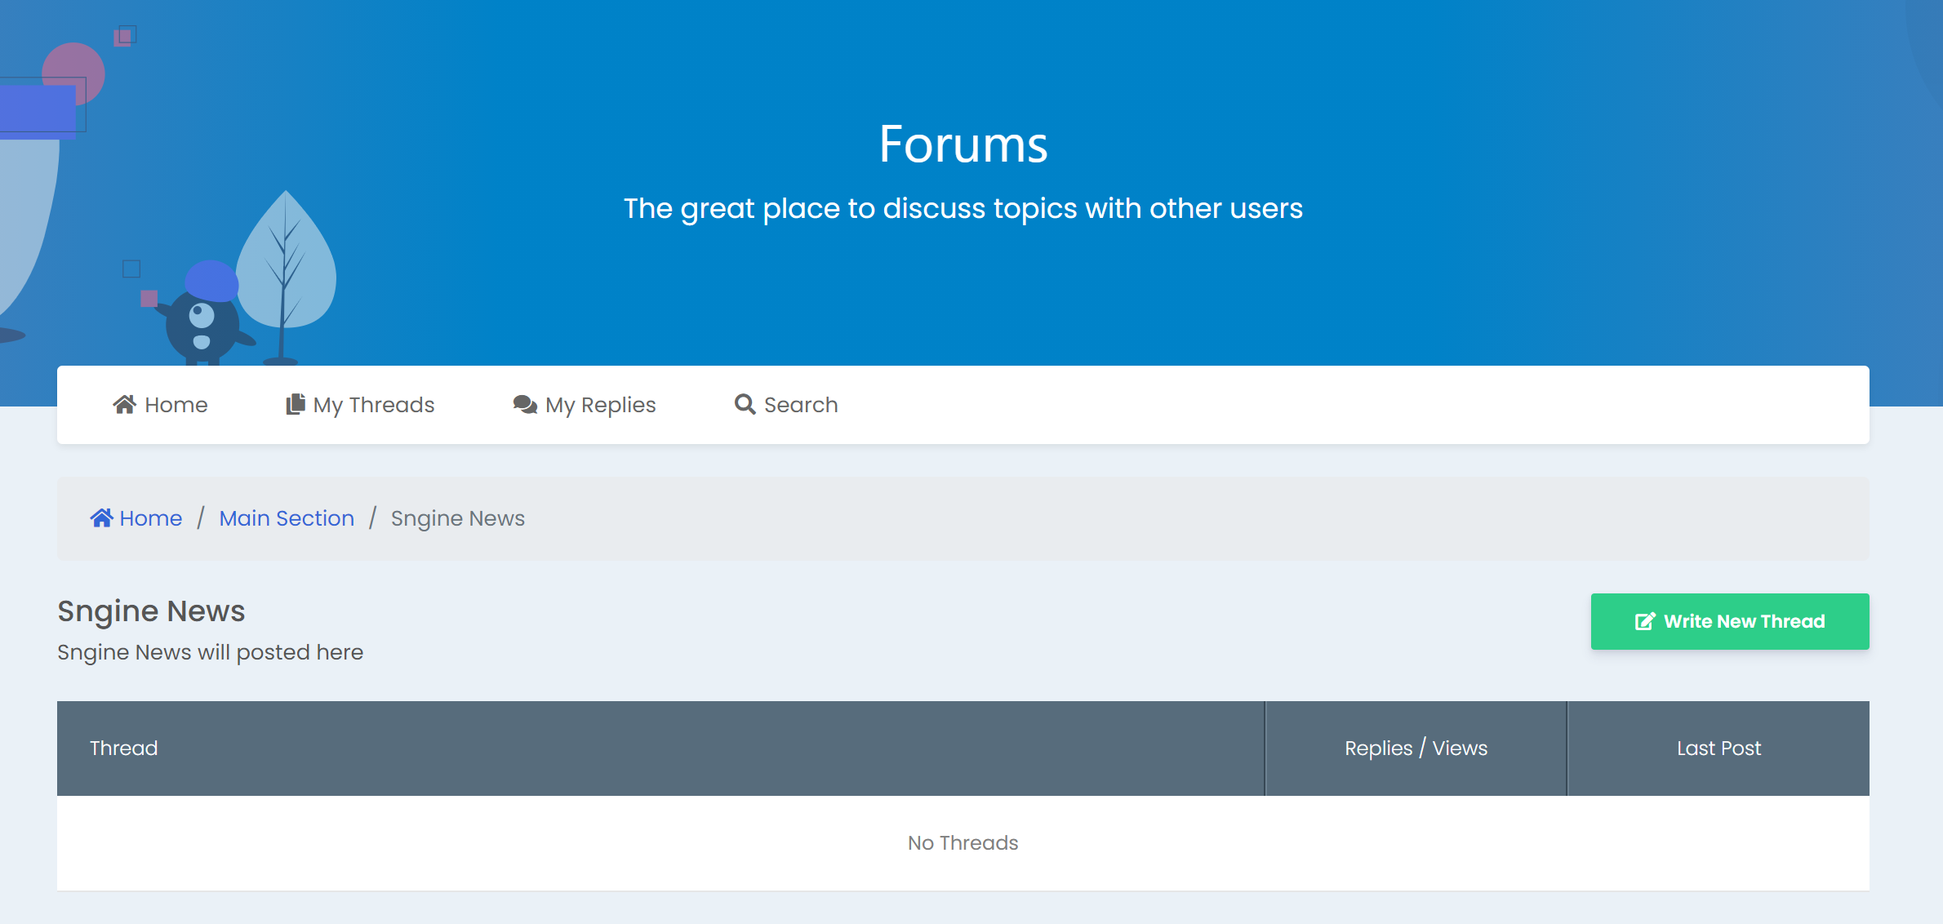
Task: Click the My Replies chat bubbles icon
Action: pyautogui.click(x=525, y=405)
